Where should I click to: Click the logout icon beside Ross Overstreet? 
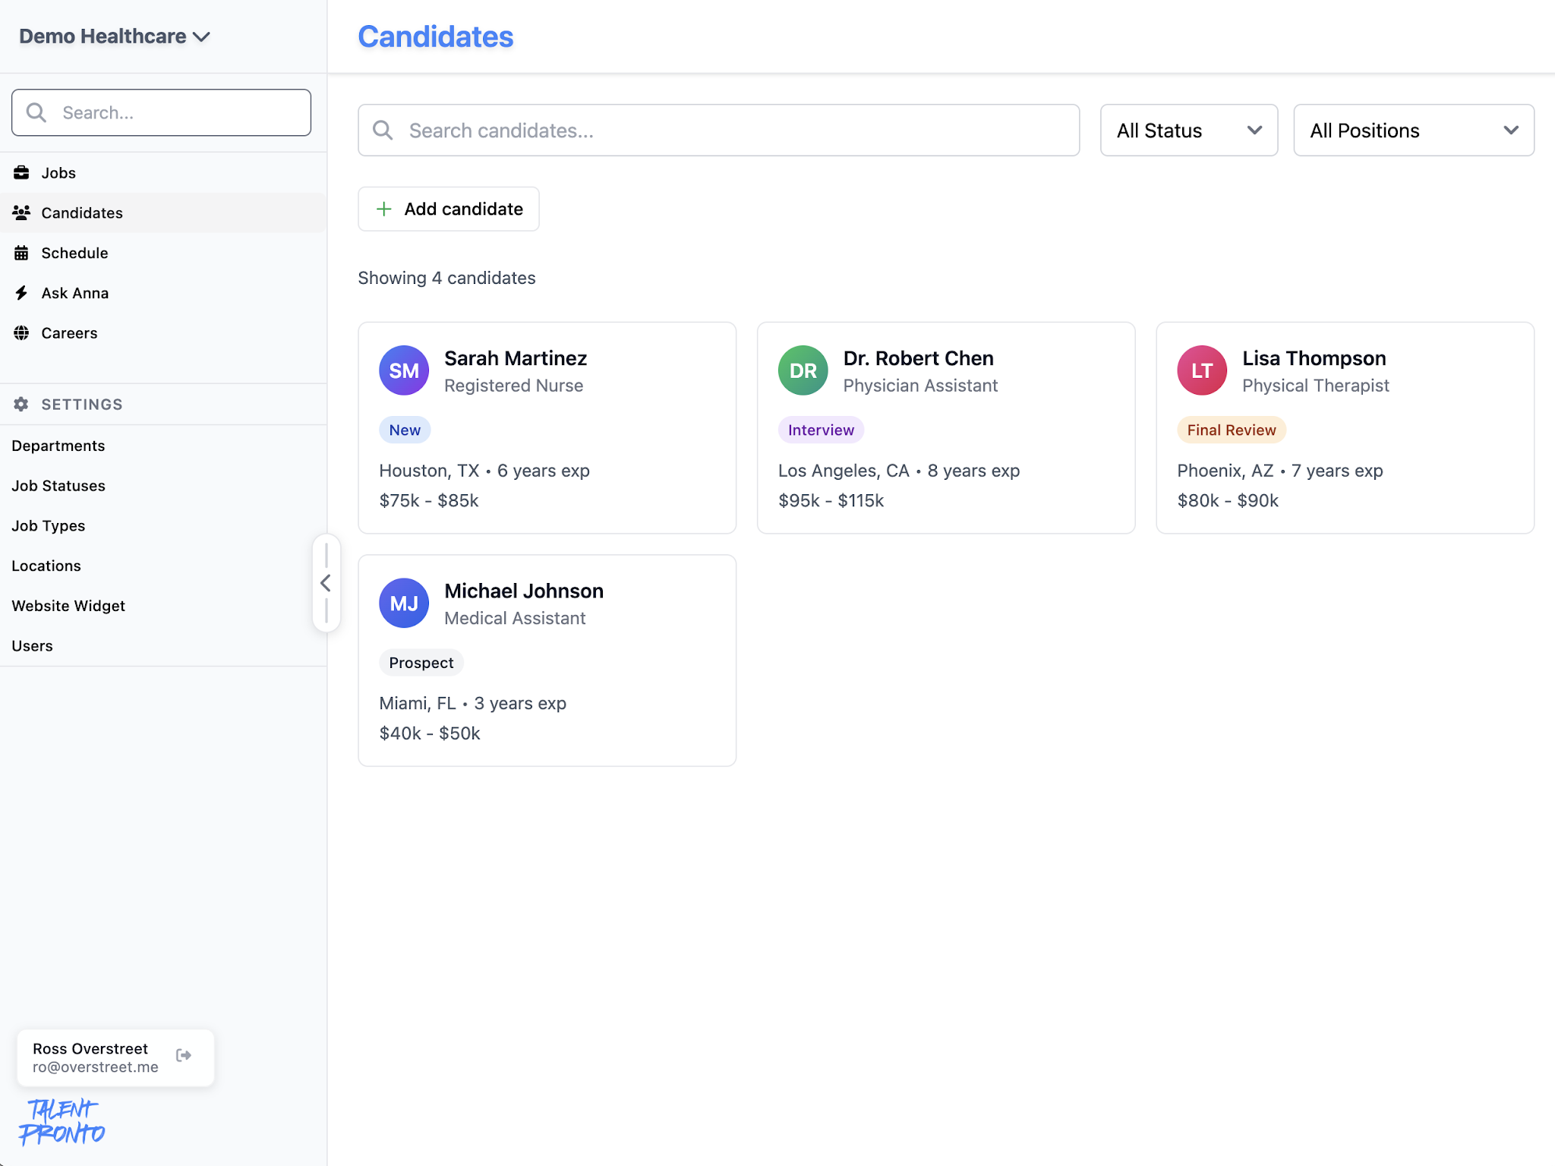pos(184,1055)
